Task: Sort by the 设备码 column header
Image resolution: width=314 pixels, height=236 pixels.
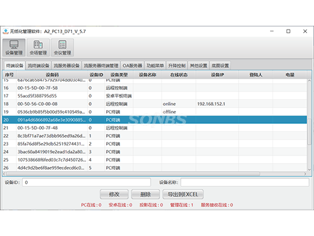Action: [52, 75]
